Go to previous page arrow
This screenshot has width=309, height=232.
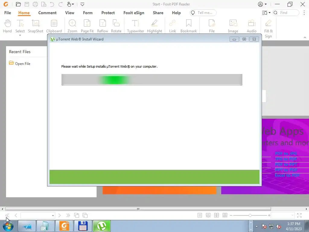(16, 215)
